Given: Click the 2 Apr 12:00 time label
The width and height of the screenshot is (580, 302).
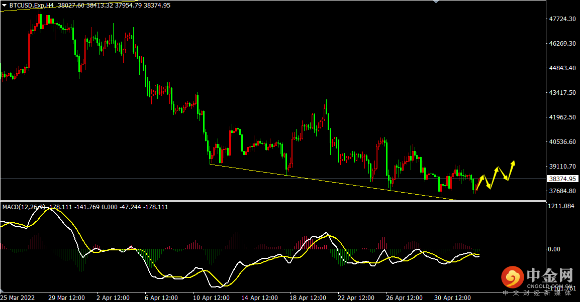Looking at the screenshot, I should [x=113, y=297].
